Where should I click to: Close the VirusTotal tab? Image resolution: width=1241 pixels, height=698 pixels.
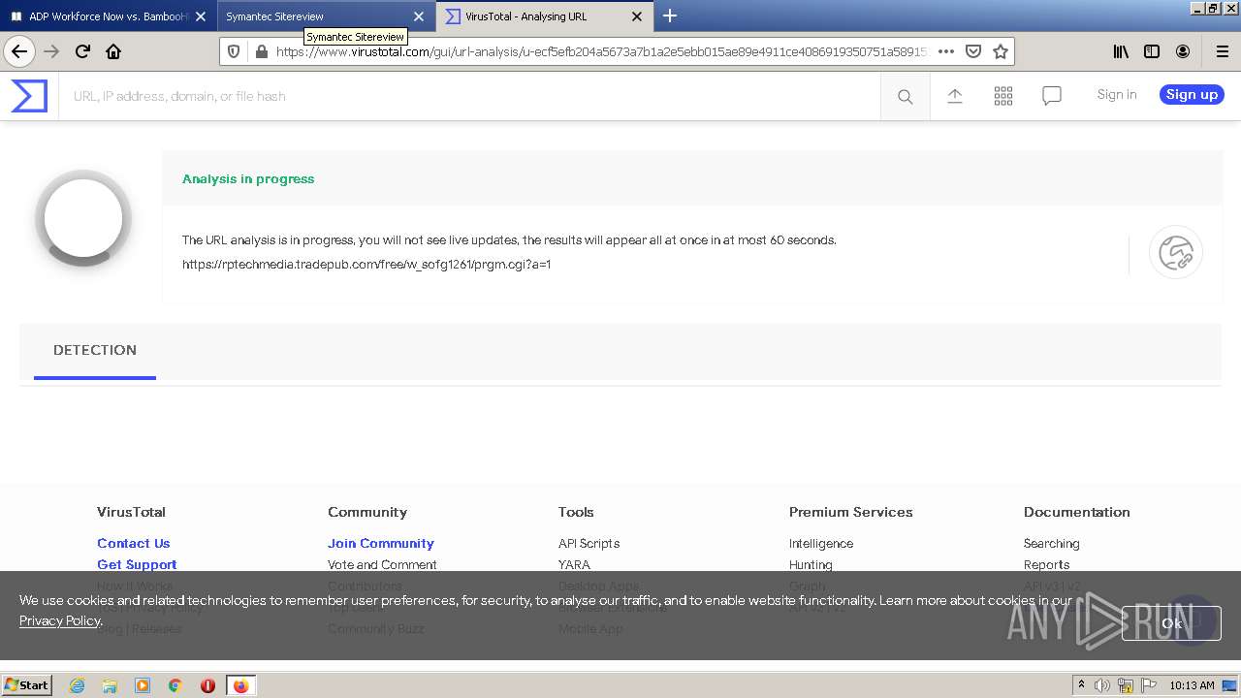(x=637, y=16)
